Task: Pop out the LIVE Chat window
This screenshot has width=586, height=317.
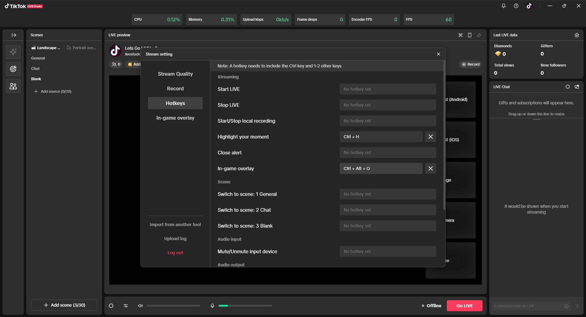Action: point(577,87)
